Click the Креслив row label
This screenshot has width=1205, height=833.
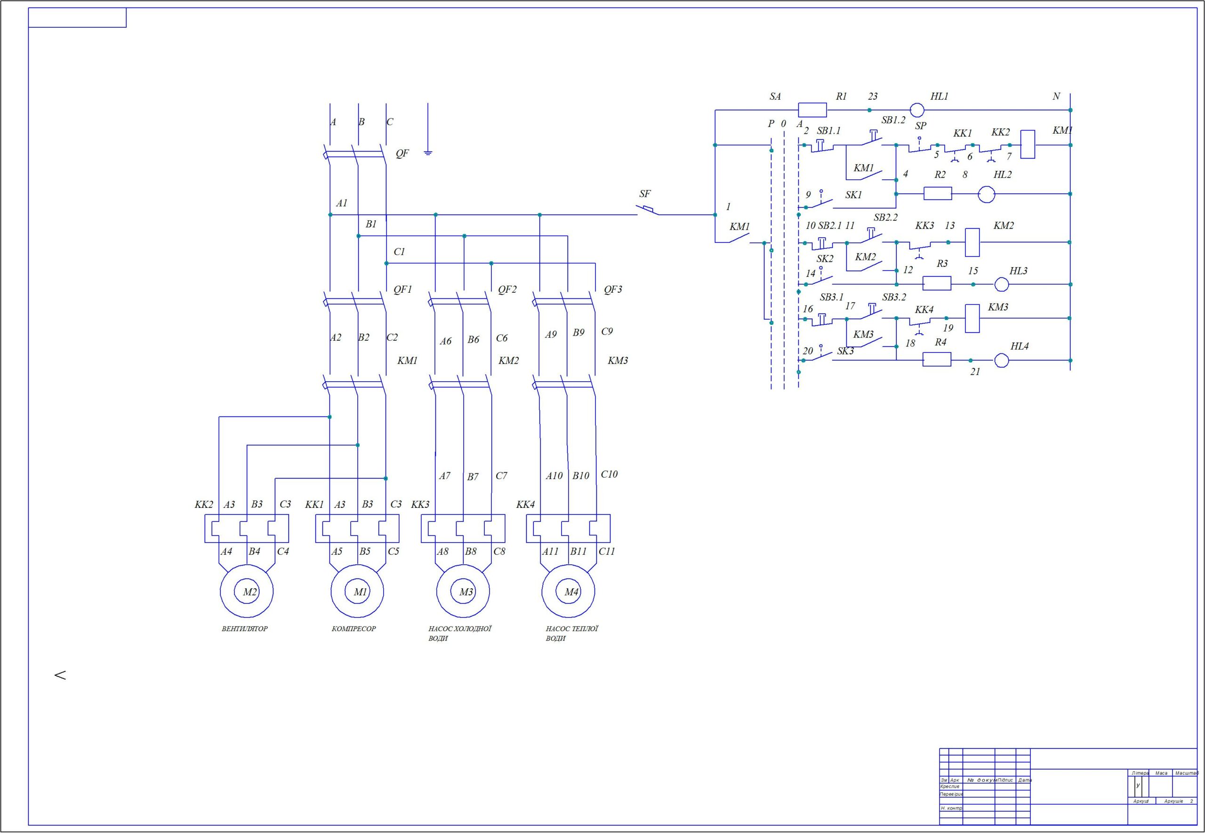[x=950, y=786]
